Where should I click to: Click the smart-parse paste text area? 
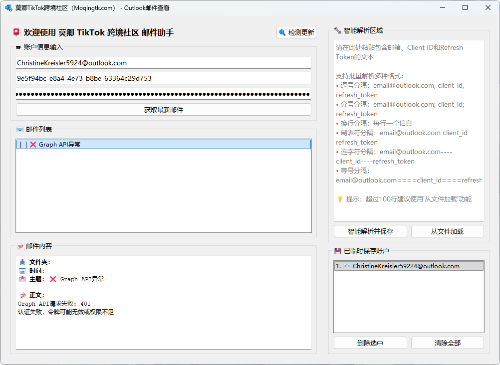[409, 130]
